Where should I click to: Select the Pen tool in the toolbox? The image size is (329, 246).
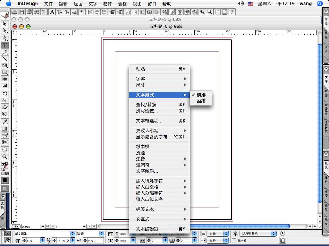(5, 38)
